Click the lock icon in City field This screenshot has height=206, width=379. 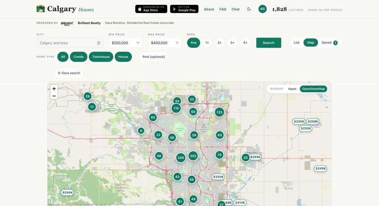coord(99,43)
